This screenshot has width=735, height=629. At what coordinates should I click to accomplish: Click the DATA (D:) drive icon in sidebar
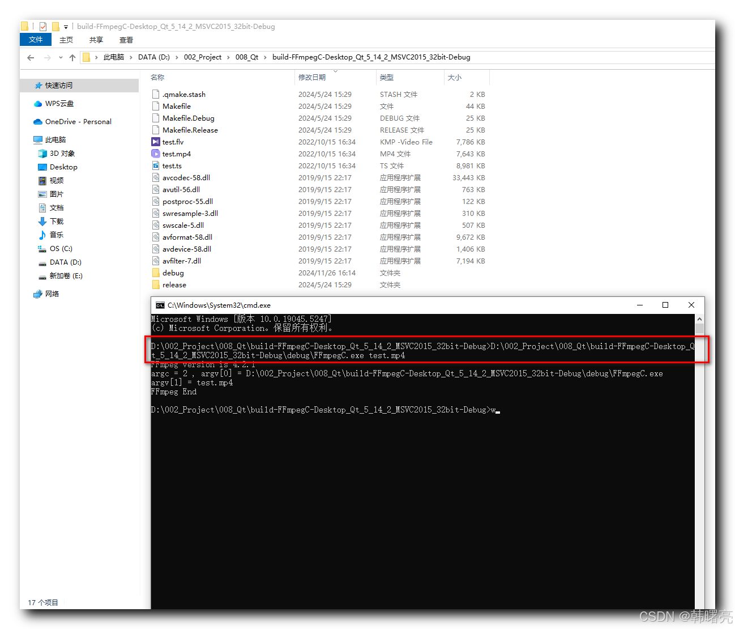click(42, 262)
